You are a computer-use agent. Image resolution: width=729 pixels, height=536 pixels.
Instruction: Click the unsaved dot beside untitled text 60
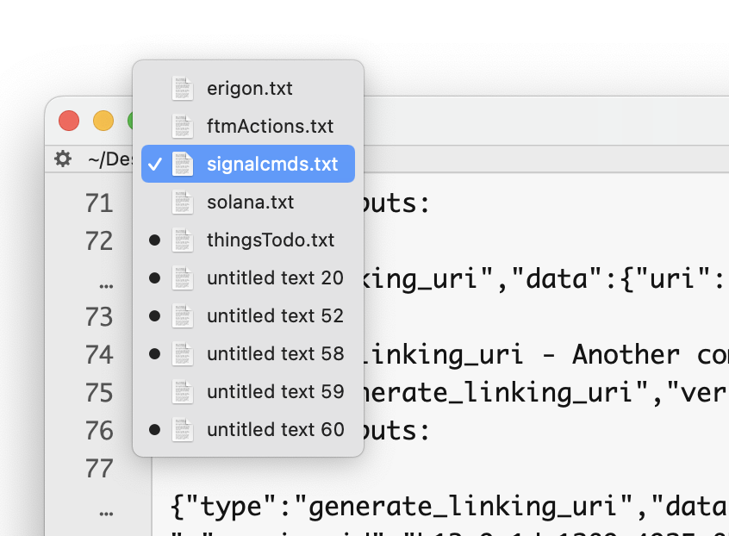155,429
